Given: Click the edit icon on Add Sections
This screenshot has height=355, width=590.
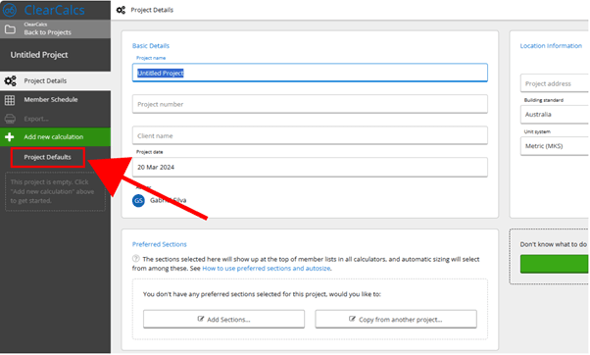Looking at the screenshot, I should pyautogui.click(x=201, y=319).
